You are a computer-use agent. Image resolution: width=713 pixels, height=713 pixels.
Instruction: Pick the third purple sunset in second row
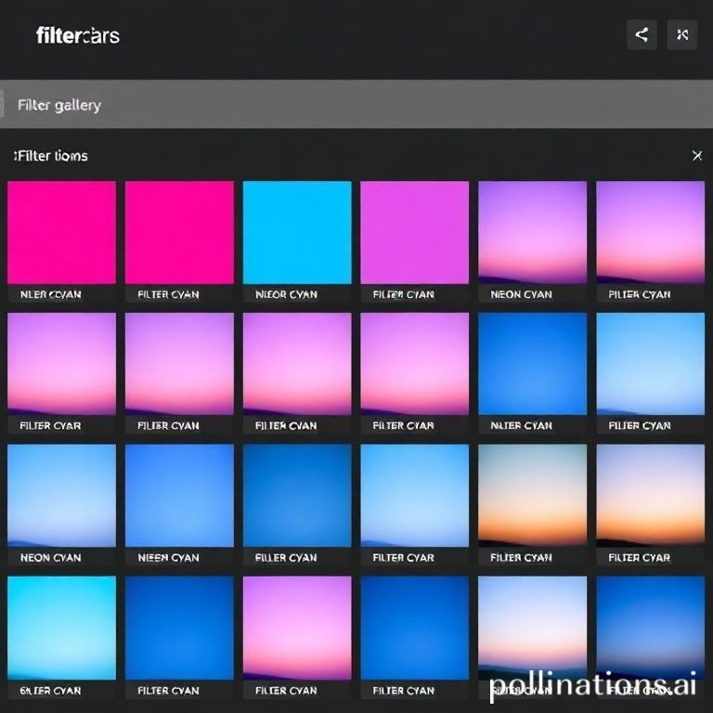297,364
